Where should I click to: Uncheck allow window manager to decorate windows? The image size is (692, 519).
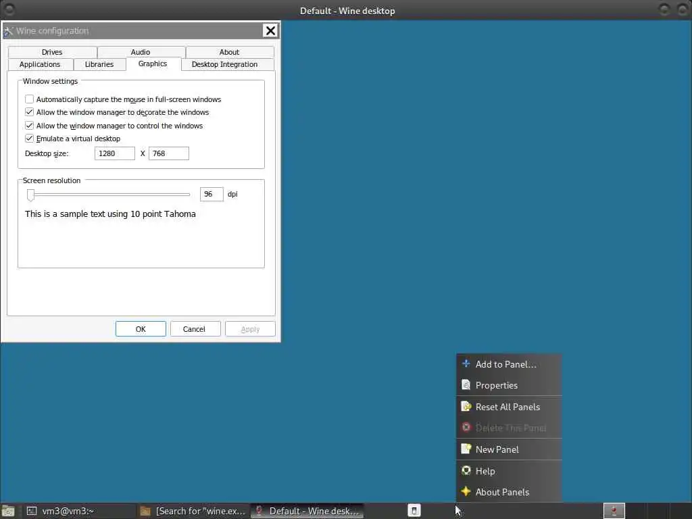click(29, 112)
